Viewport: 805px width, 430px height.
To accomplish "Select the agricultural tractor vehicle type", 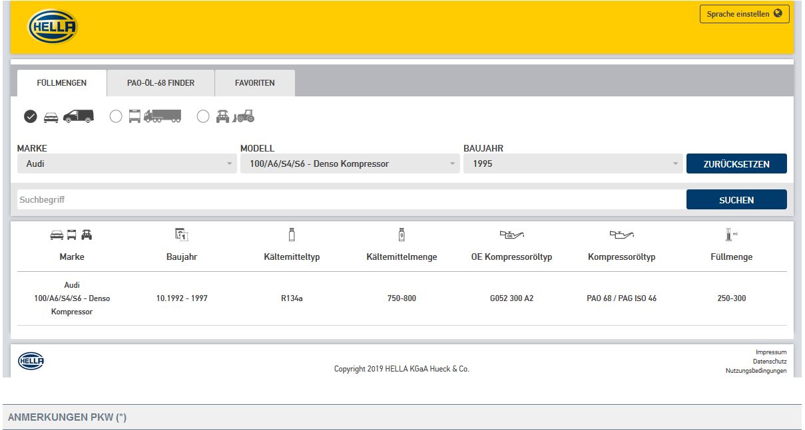I will click(x=203, y=116).
